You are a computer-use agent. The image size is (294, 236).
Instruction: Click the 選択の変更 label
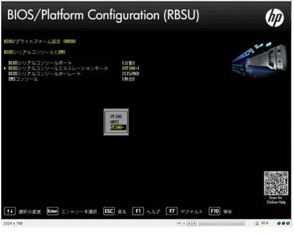pos(30,212)
